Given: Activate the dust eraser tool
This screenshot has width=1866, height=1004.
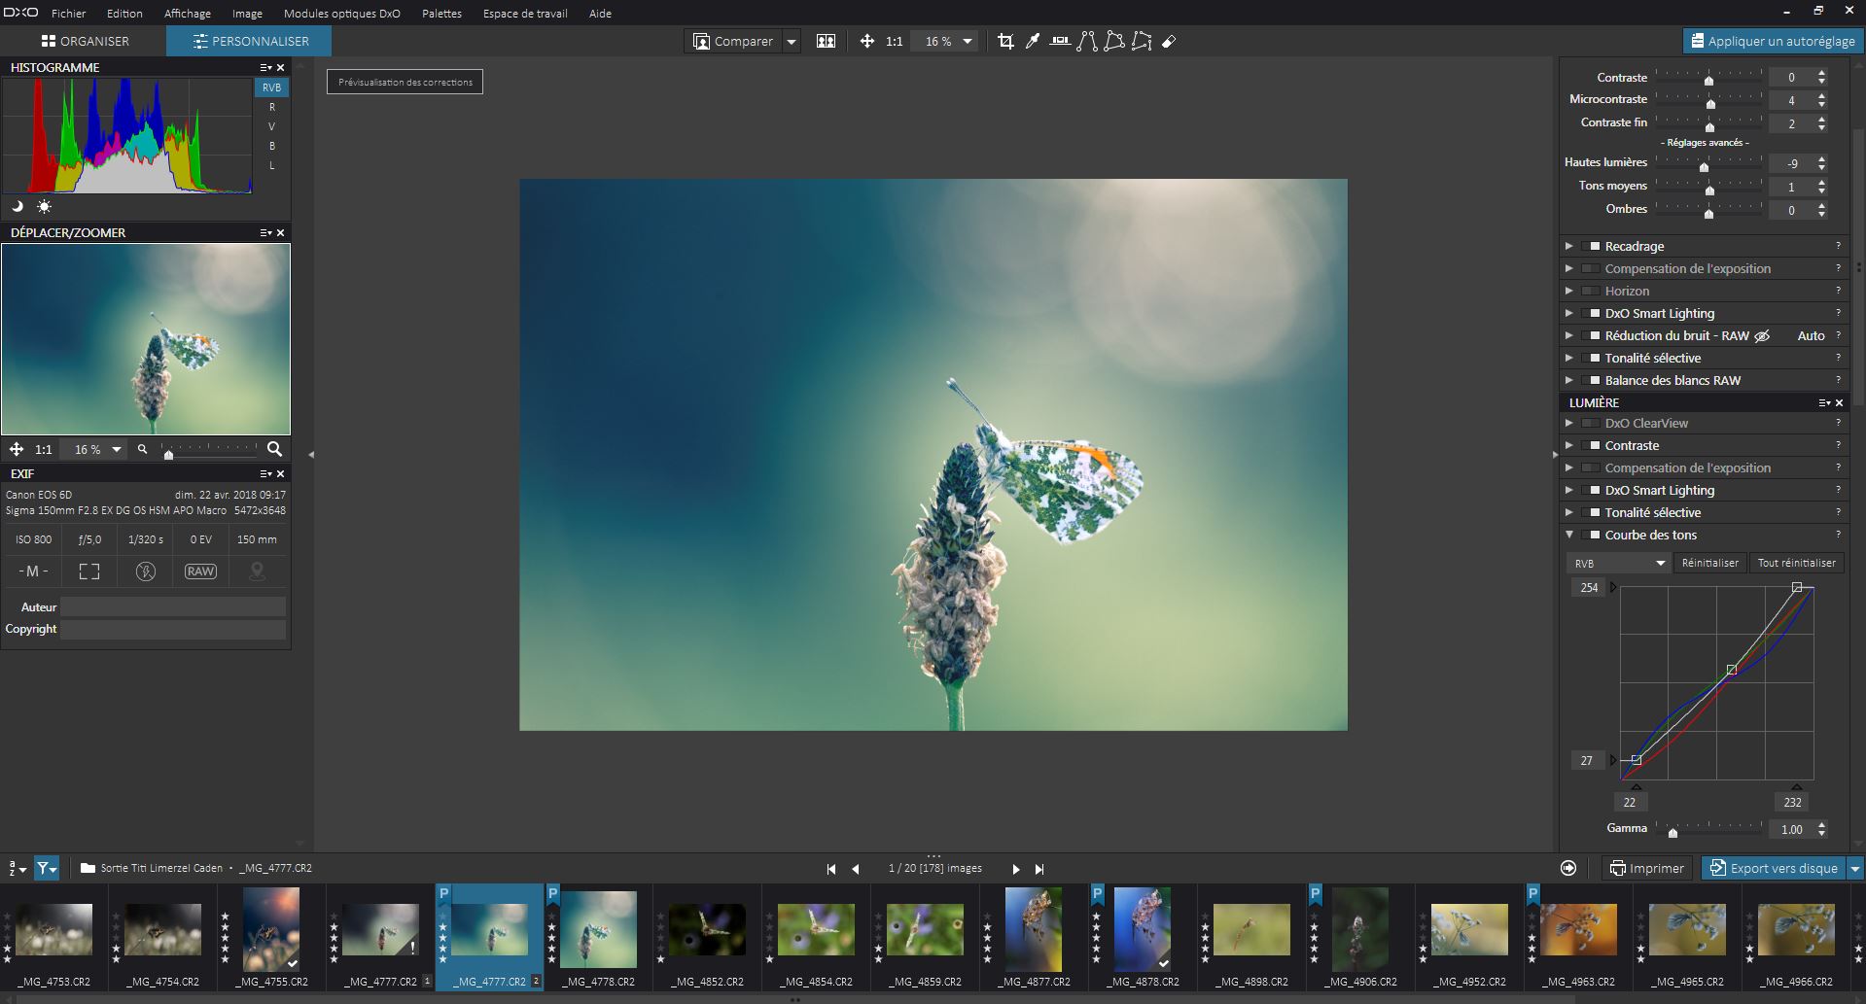Looking at the screenshot, I should (1169, 41).
